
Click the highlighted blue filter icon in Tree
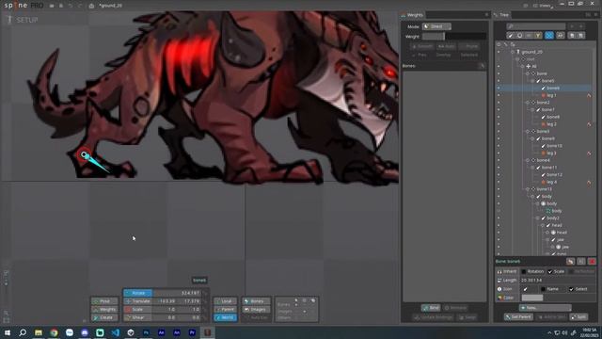click(549, 36)
